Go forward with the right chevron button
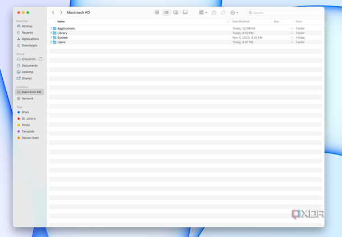Viewport: 342px width, 237px height. [61, 13]
